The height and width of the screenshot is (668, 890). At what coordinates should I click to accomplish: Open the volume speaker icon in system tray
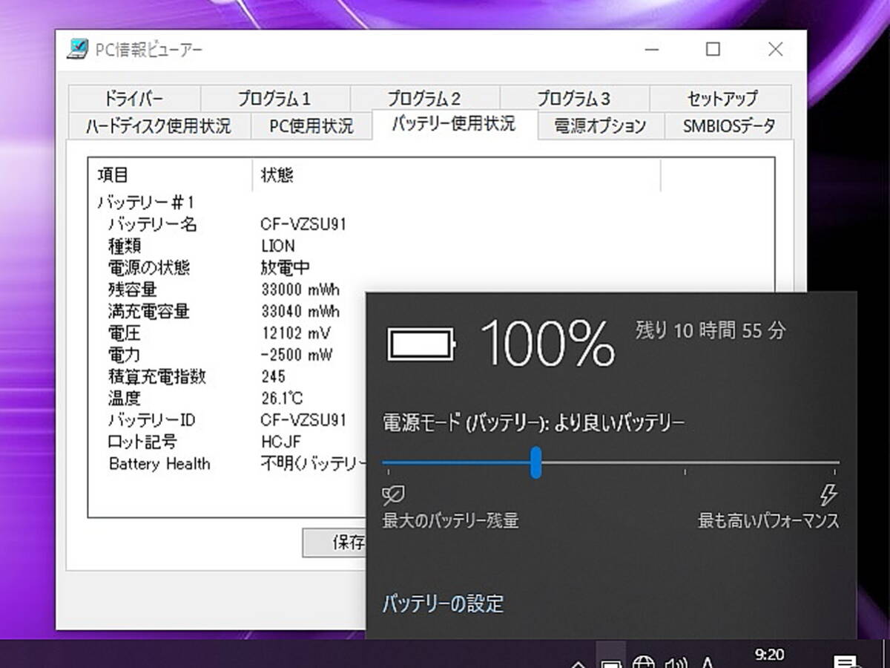point(676,662)
